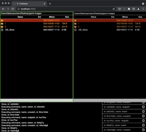Show info for n0win6g8 unwatch task
The width and height of the screenshot is (146, 132).
pyautogui.click(x=143, y=130)
